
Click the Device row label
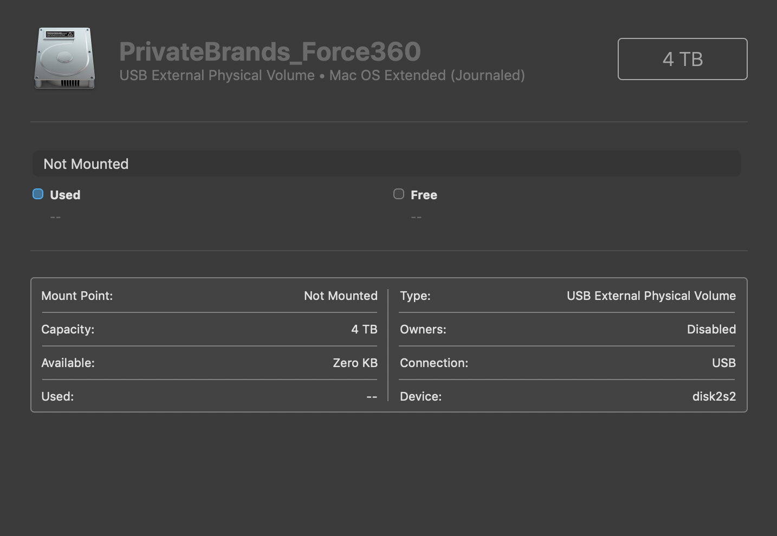pos(420,396)
